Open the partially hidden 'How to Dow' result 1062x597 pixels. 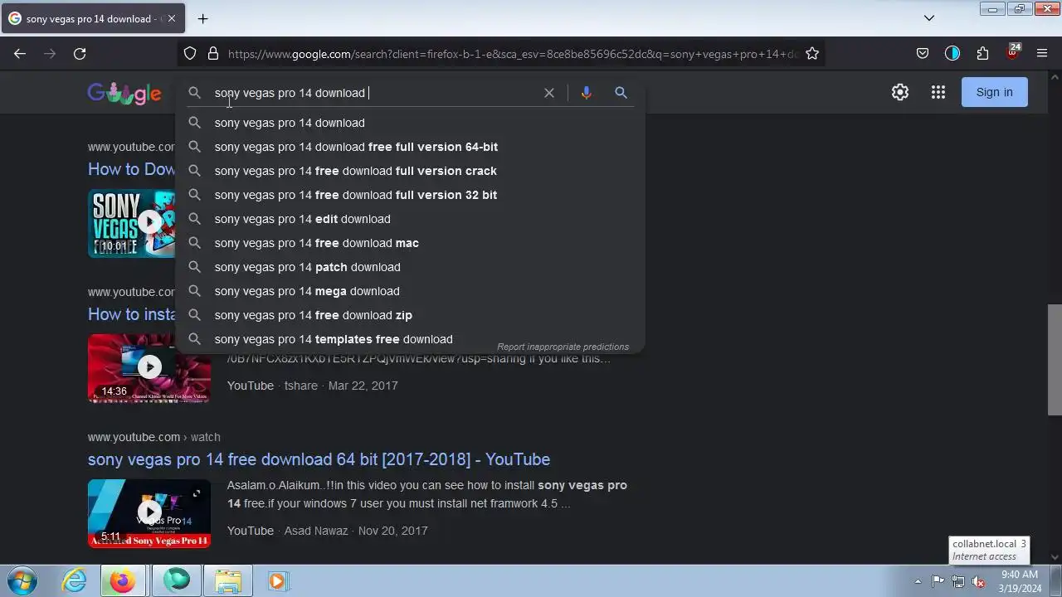pyautogui.click(x=131, y=169)
